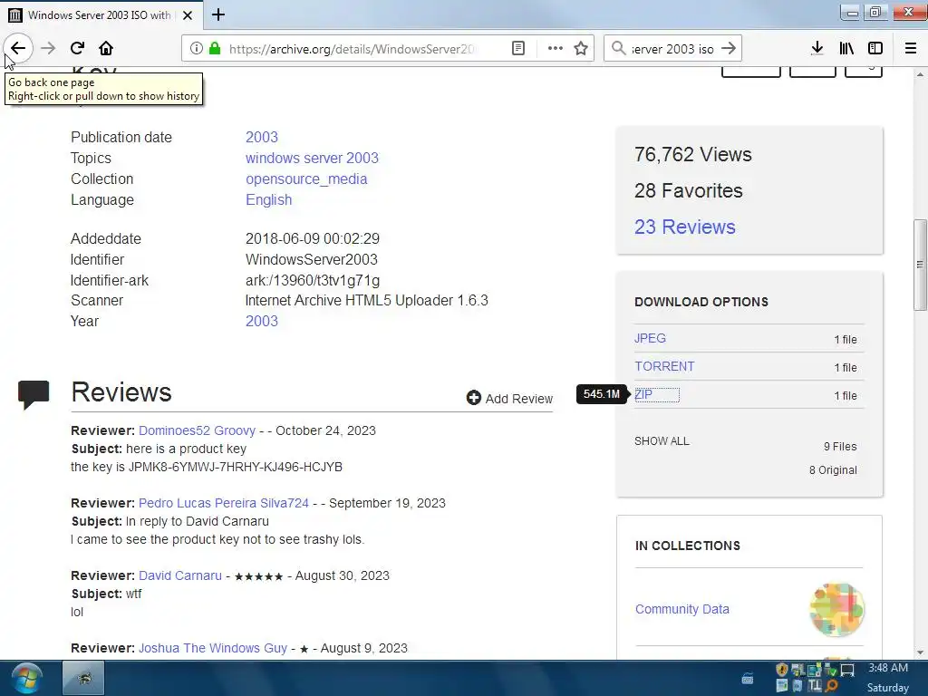Open the 2003 publication date link
928x696 pixels.
(262, 138)
